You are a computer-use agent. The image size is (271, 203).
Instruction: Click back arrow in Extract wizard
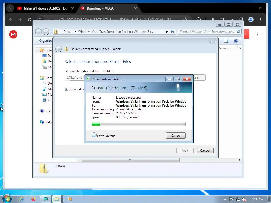[x=58, y=49]
